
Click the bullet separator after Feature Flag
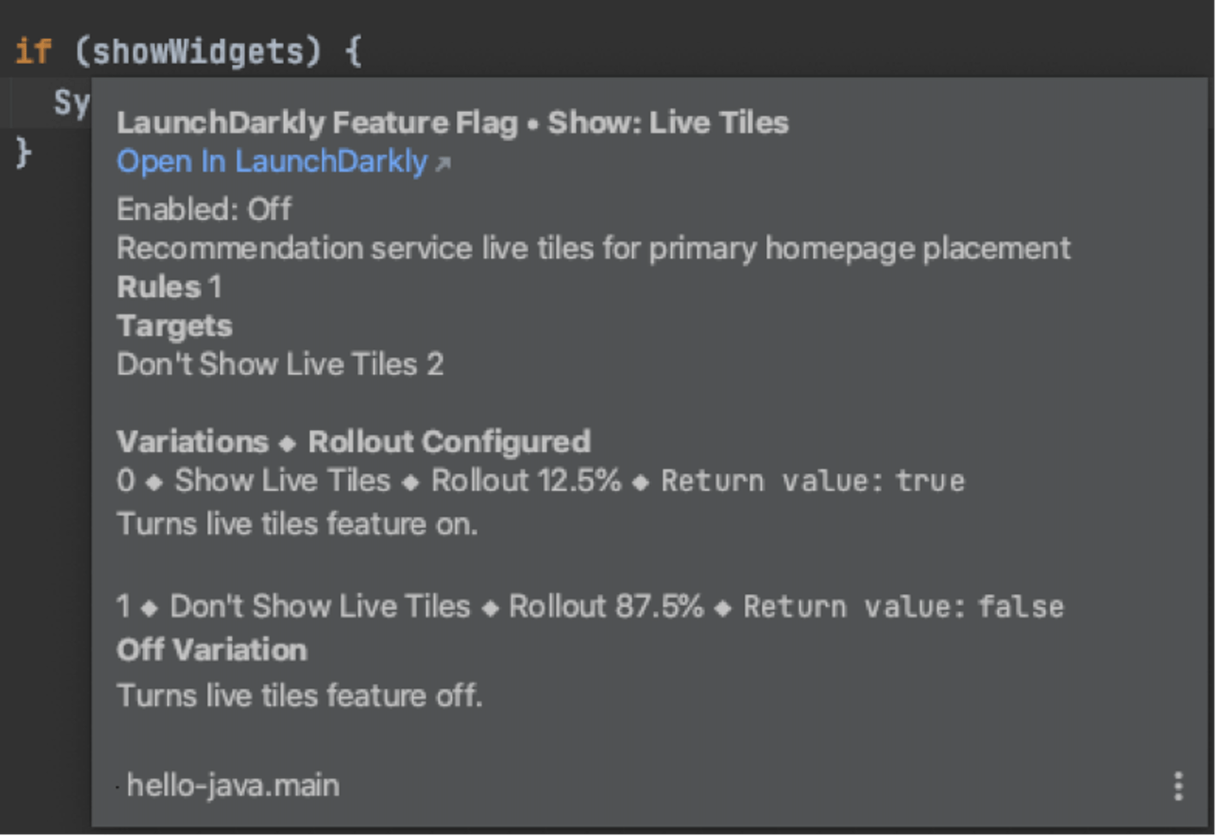click(532, 122)
